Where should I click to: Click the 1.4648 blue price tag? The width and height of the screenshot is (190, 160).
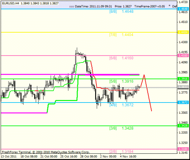tap(183, 9)
